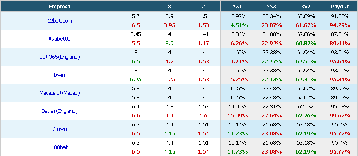Open the Betfair(England) link
This screenshot has height=156, width=358.
(x=60, y=111)
